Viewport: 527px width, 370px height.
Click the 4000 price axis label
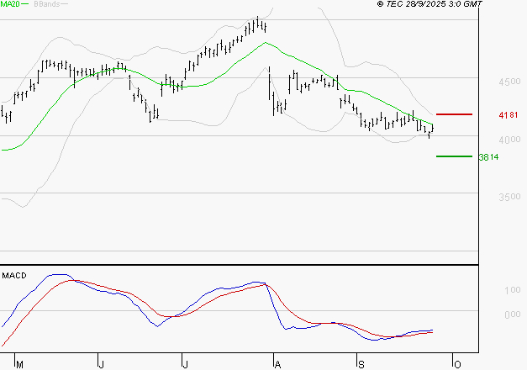[x=509, y=140]
